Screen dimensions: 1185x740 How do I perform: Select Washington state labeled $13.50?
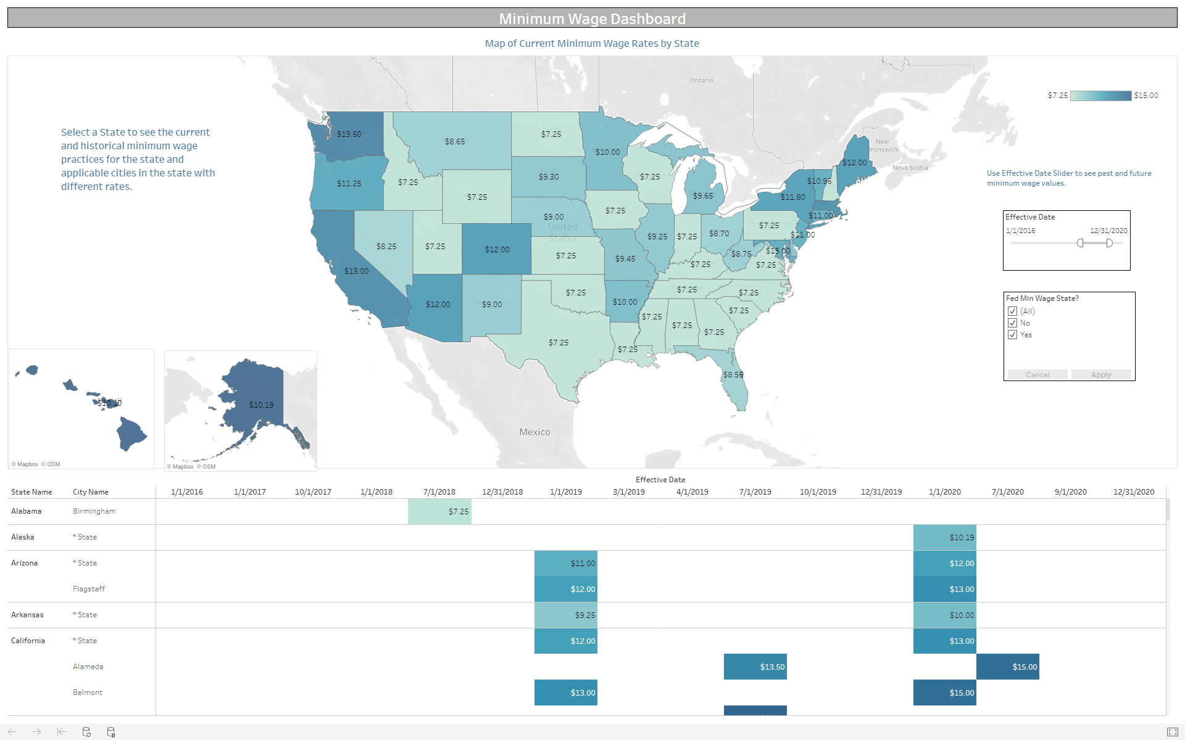click(x=349, y=134)
